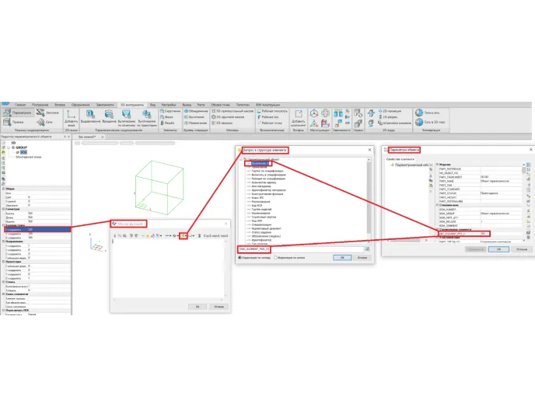
Task: Create a 2D-проекция view
Action: point(390,111)
